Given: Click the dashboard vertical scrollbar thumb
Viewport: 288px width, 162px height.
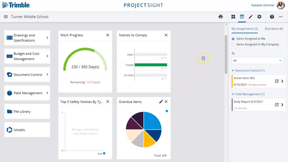Looking at the screenshot, I should pyautogui.click(x=226, y=54).
